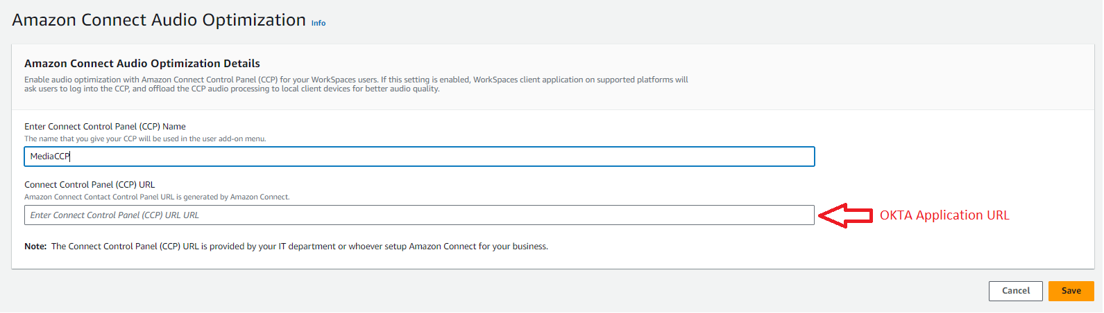Viewport: 1104px width, 313px height.
Task: Open the Info link beside the page title
Action: [x=319, y=23]
